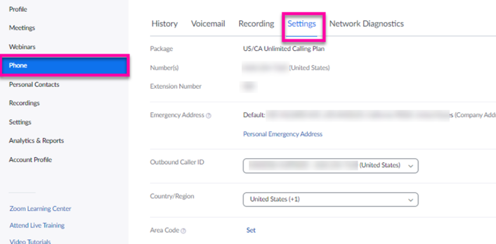This screenshot has width=496, height=244.
Task: Open Personal Contacts in the sidebar
Action: 34,84
